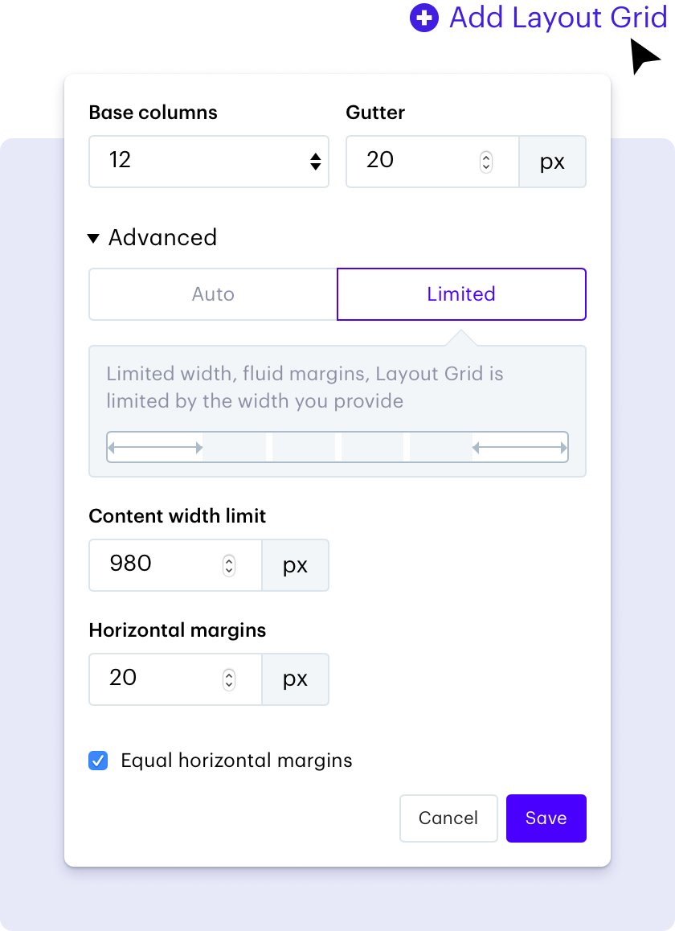675x931 pixels.
Task: Click the Gutter value input field
Action: tap(432, 162)
